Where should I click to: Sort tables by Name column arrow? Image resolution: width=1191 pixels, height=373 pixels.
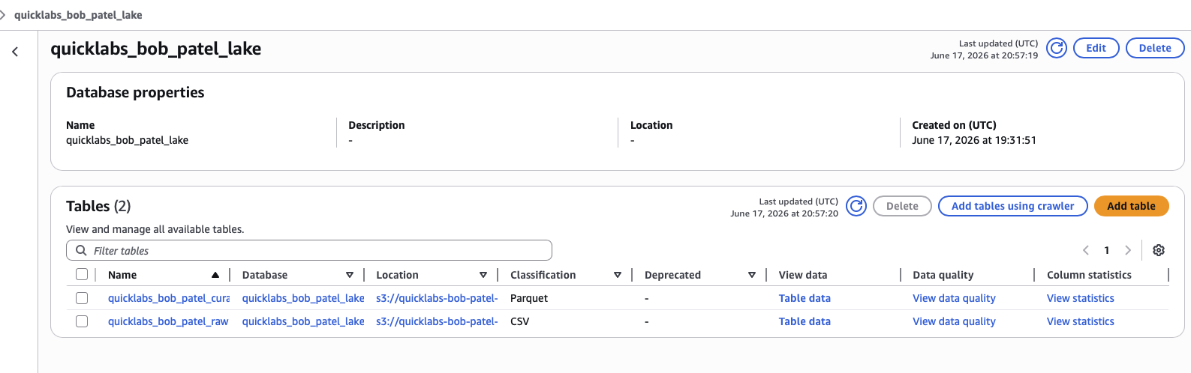pyautogui.click(x=215, y=275)
